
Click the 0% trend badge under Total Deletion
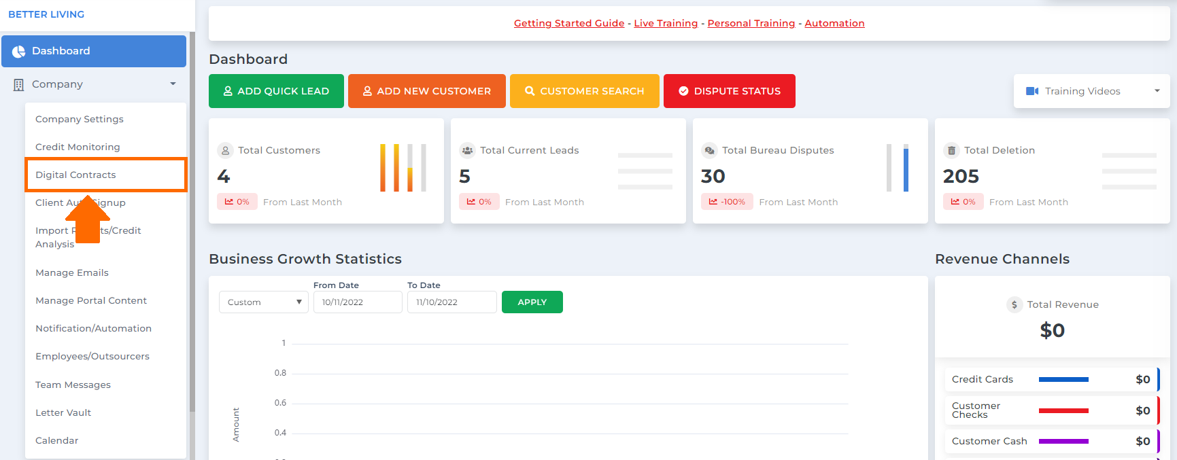pos(963,202)
